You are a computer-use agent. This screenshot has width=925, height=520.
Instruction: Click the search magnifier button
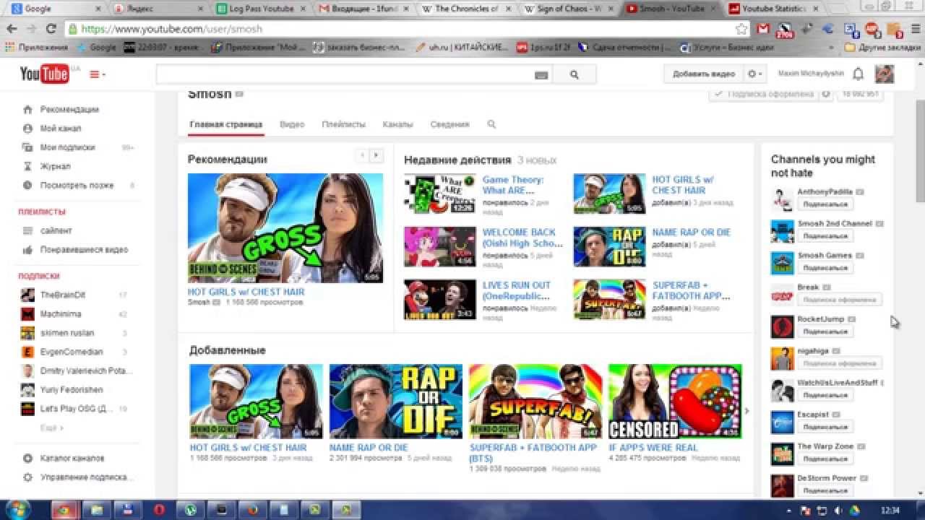click(x=575, y=74)
